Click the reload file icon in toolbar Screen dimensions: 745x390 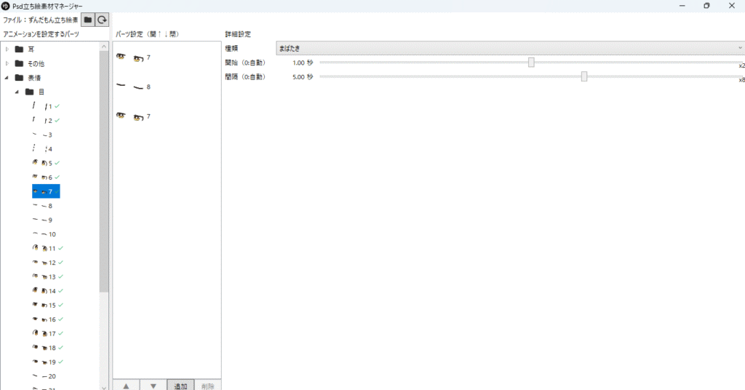click(103, 20)
